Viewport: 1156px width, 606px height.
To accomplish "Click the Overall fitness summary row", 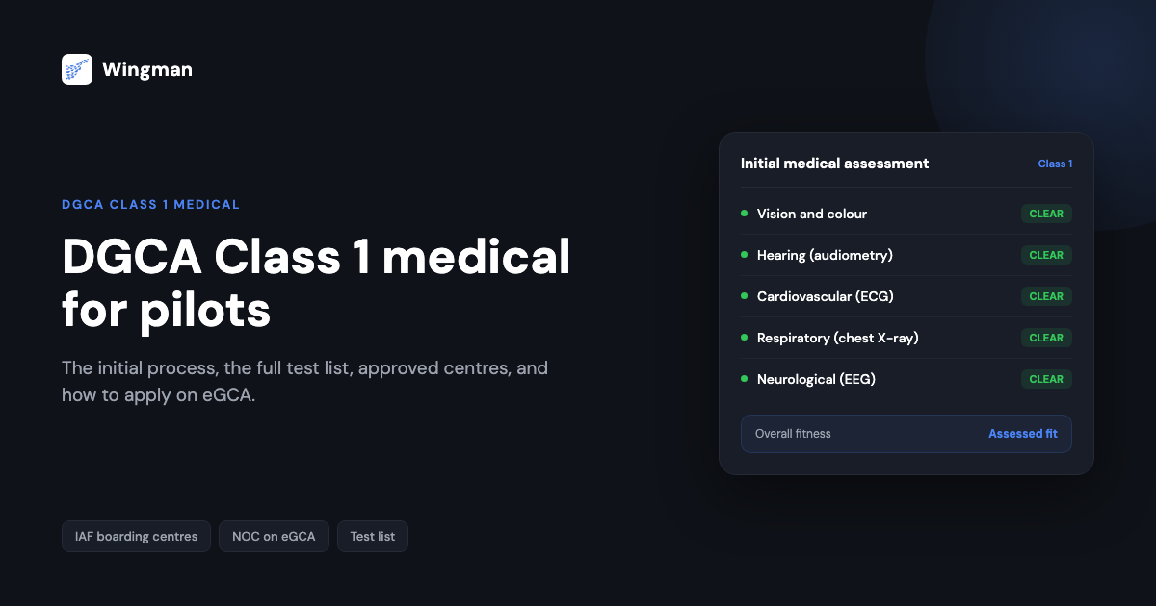I will coord(906,434).
